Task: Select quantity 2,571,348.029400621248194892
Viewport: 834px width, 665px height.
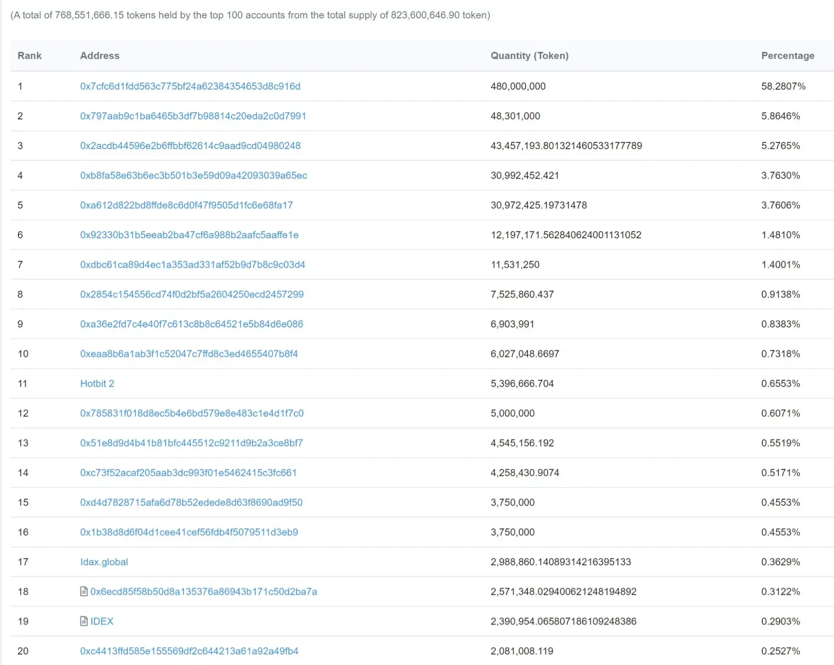Action: click(x=563, y=591)
